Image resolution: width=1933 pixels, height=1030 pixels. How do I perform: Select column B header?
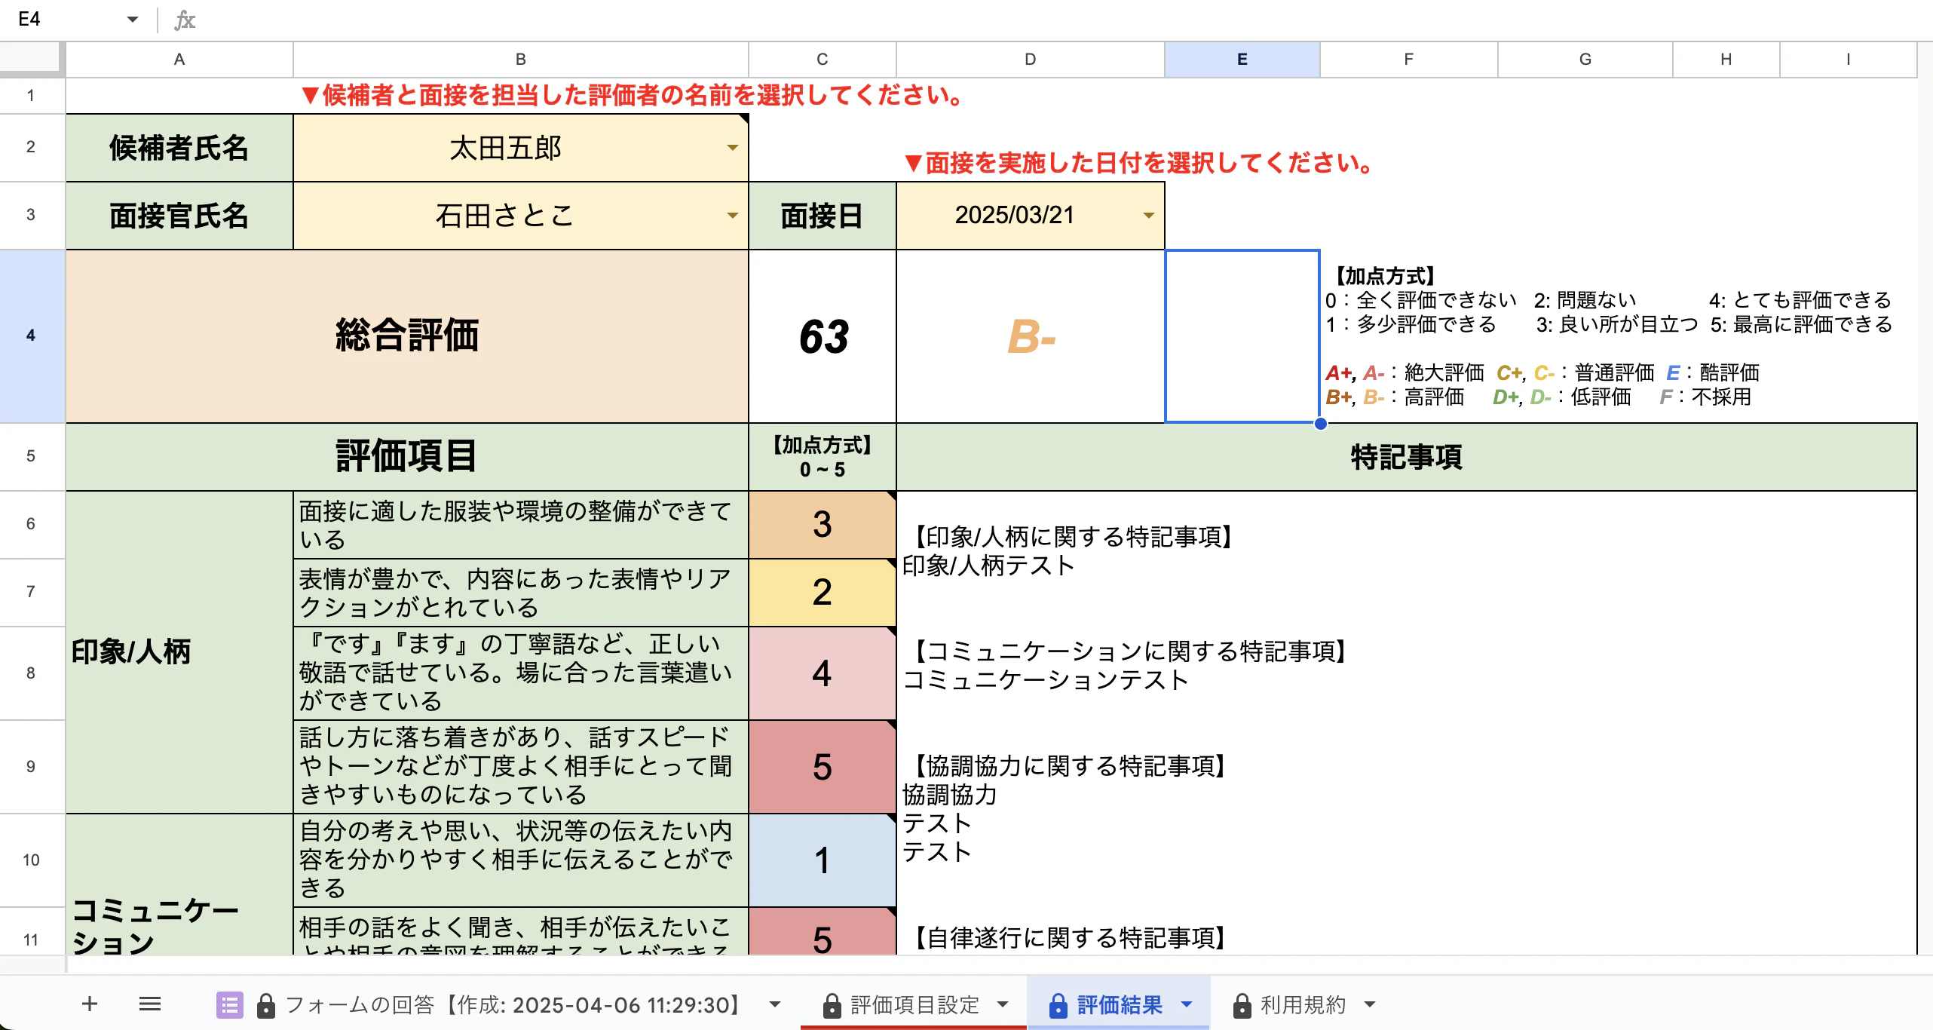520,60
